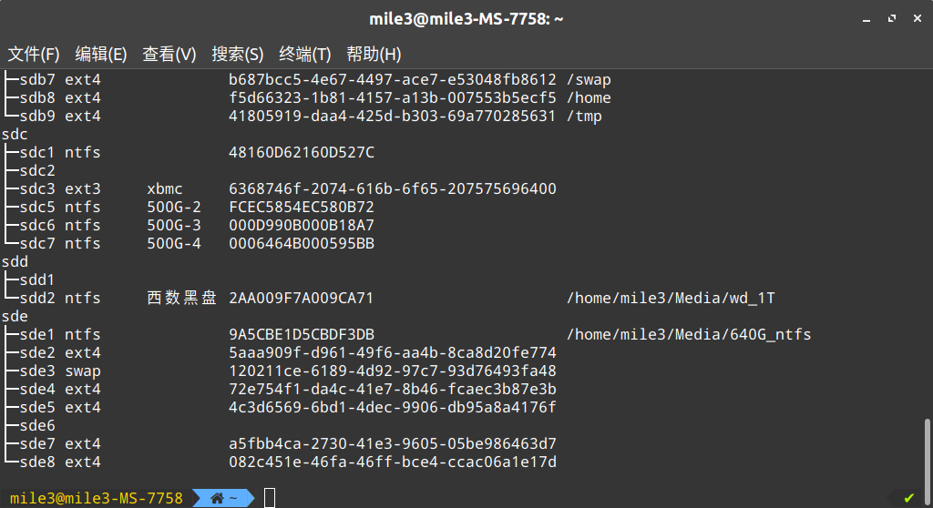
Task: Click the window title mile3@mile3-MS-7758
Action: pos(466,19)
